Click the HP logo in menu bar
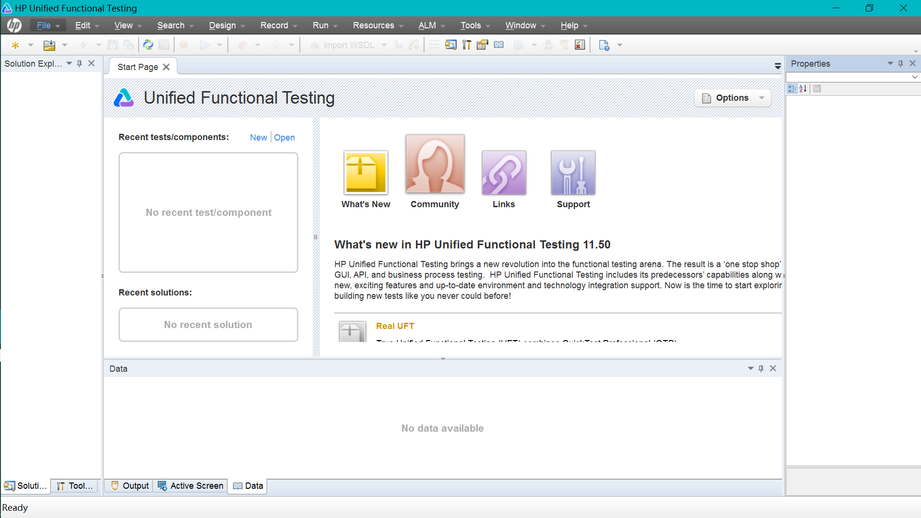Image resolution: width=921 pixels, height=518 pixels. (x=14, y=25)
